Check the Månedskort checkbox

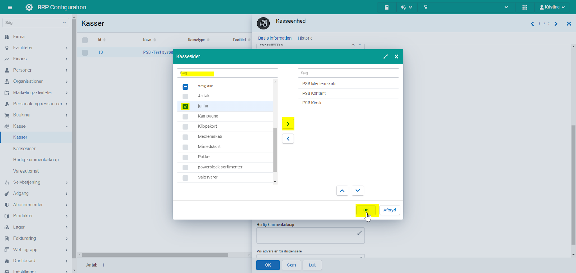(x=185, y=147)
